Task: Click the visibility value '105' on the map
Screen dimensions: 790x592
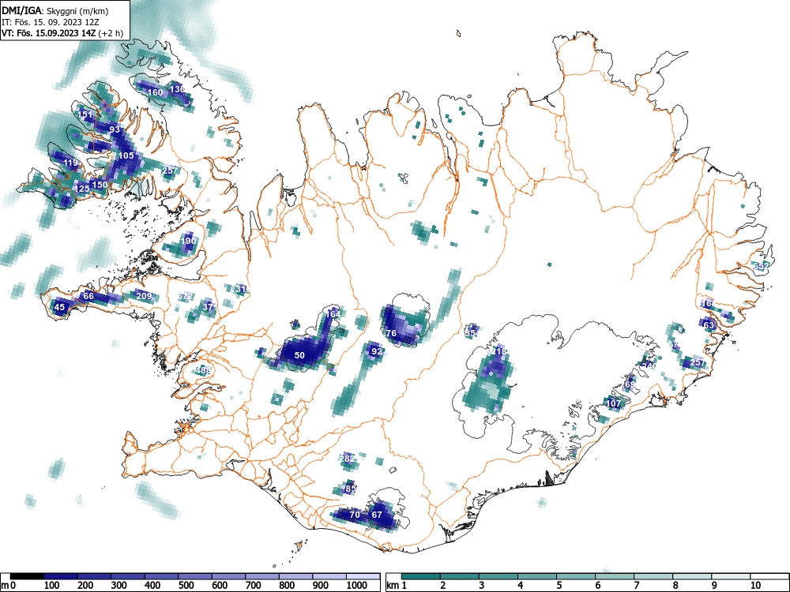Action: 126,155
